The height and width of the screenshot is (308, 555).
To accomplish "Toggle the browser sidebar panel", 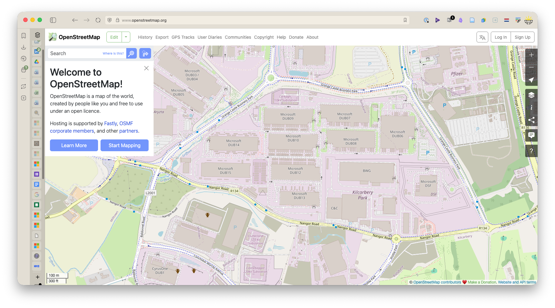I will point(53,20).
